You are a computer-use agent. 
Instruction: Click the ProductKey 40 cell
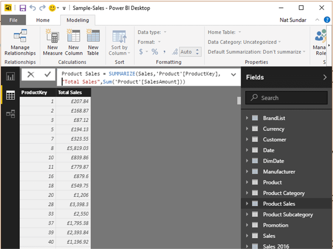pyautogui.click(x=38, y=242)
